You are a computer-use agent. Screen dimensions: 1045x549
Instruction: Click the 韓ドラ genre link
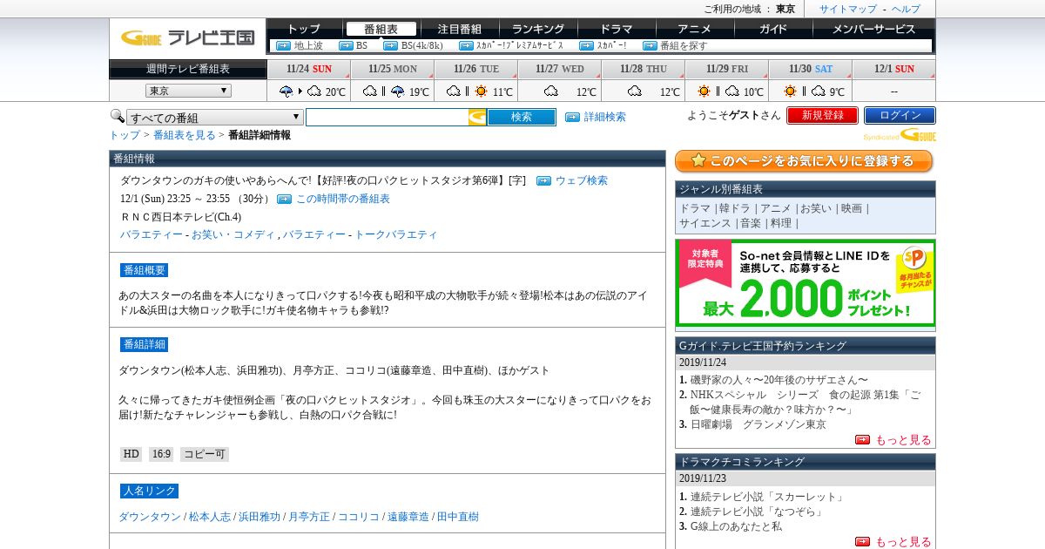[734, 208]
